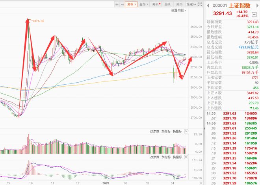Click the 最低指数 value 3270.01
Viewport: 260px width, 185px height.
(x=253, y=57)
